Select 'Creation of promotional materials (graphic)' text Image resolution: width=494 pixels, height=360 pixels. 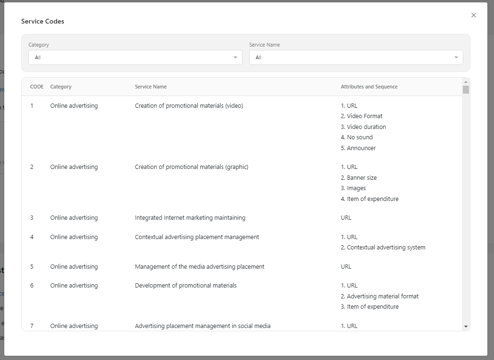(x=192, y=167)
